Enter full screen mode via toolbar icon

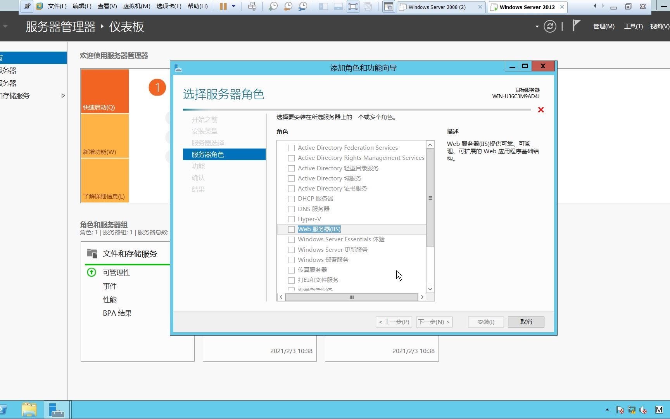(x=353, y=6)
